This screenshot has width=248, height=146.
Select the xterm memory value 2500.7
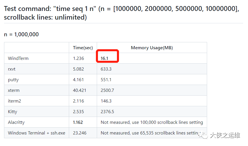[107, 90]
